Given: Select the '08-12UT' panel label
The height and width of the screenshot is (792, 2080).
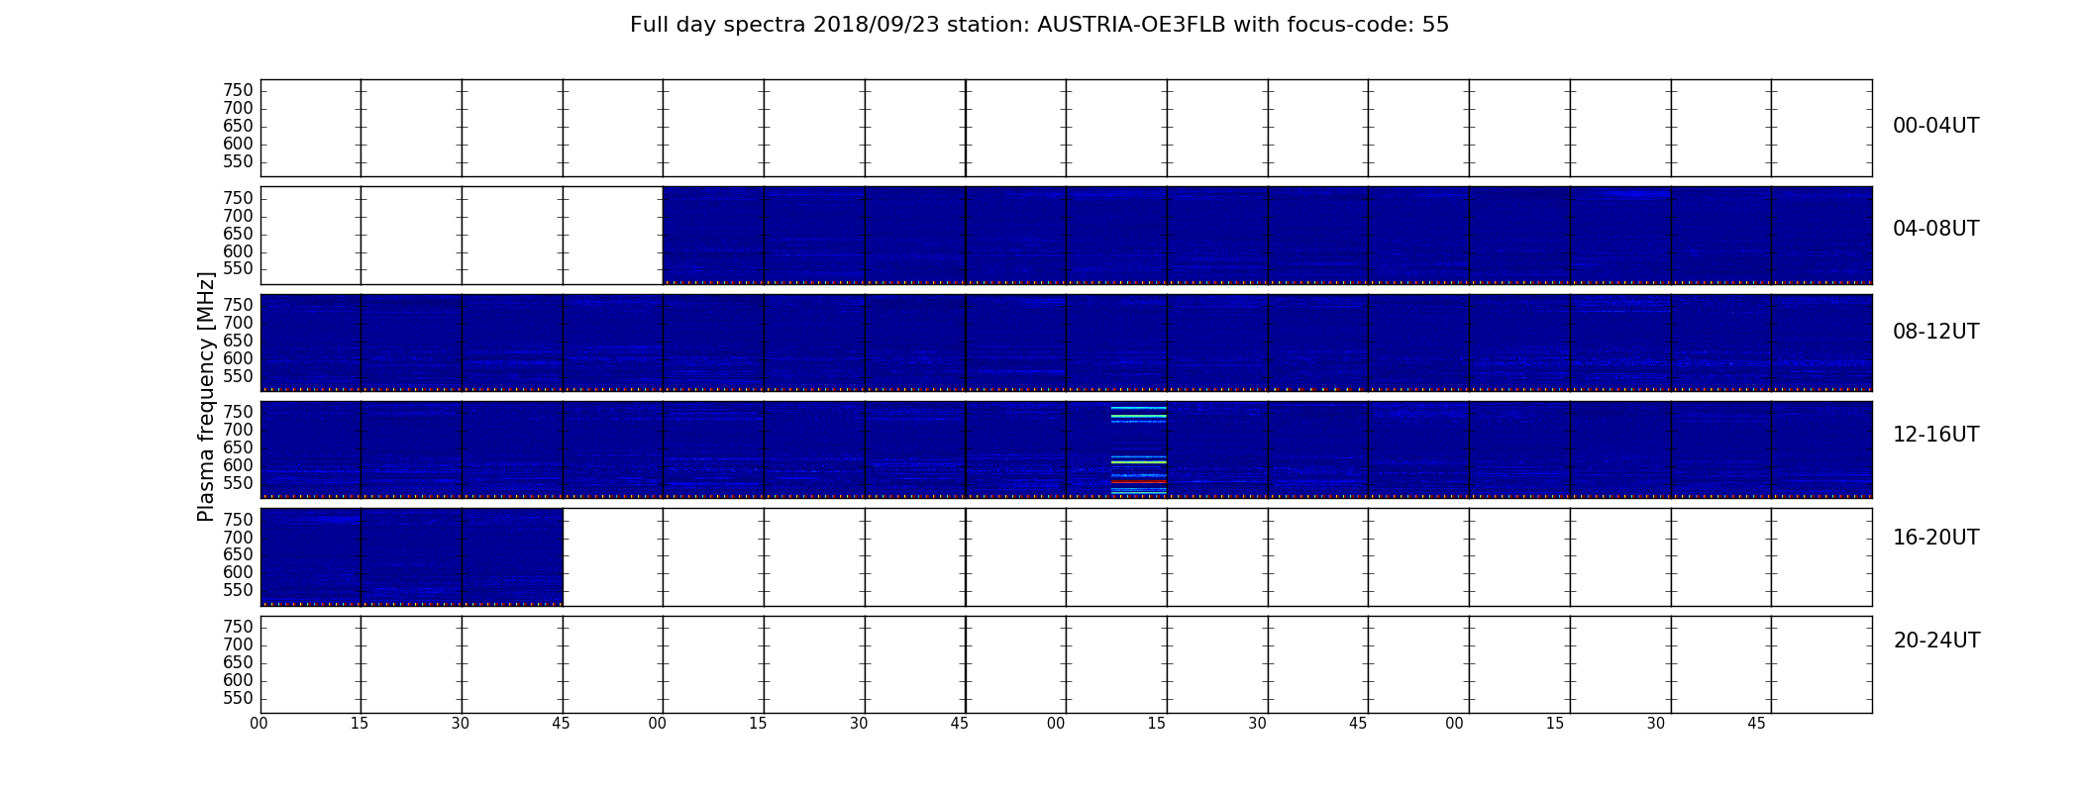Looking at the screenshot, I should pos(1935,332).
